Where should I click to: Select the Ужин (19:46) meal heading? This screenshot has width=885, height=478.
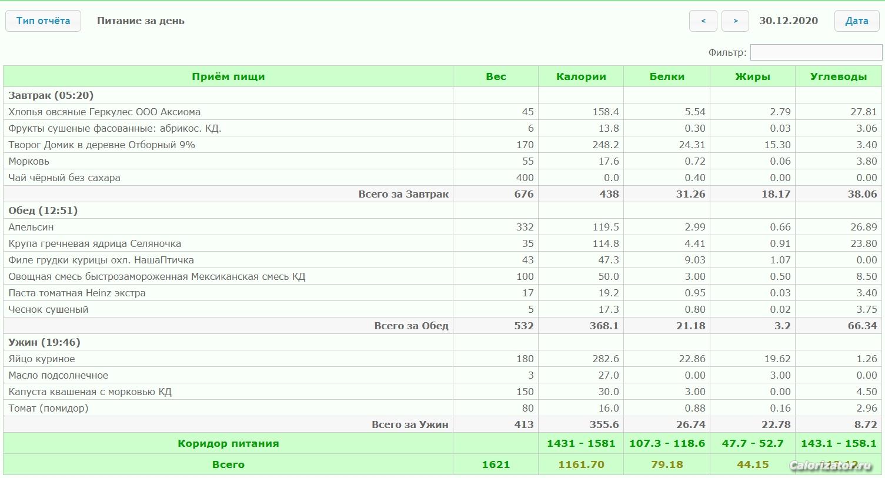(x=44, y=342)
